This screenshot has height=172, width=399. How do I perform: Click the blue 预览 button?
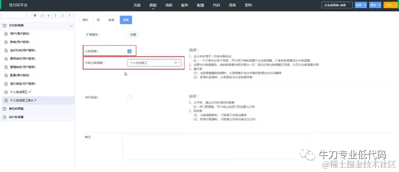[x=373, y=5]
